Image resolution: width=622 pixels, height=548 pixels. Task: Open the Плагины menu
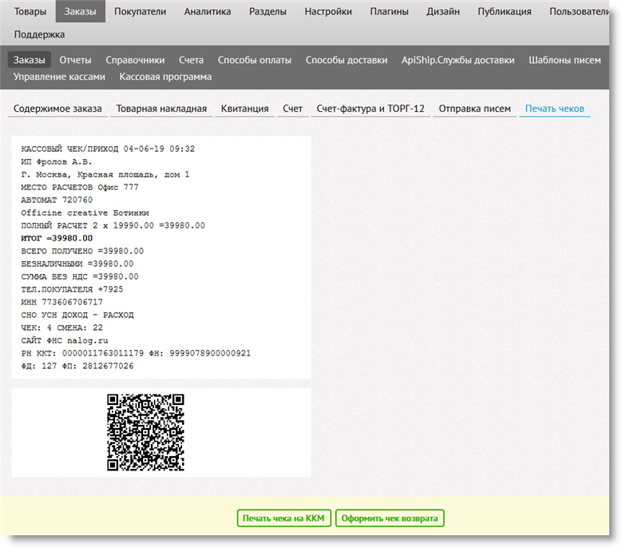tap(389, 11)
